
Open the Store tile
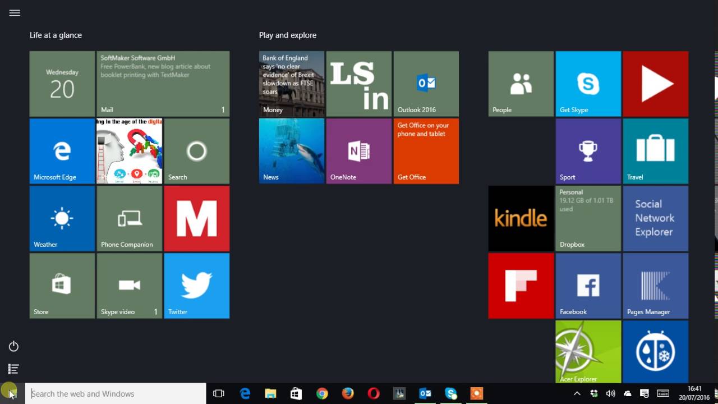click(x=62, y=286)
